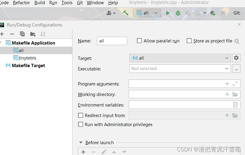Open the Git menu

[x=80, y=3]
